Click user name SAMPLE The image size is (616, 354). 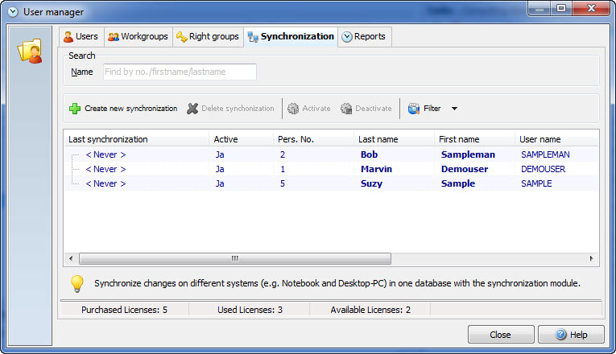pyautogui.click(x=536, y=183)
